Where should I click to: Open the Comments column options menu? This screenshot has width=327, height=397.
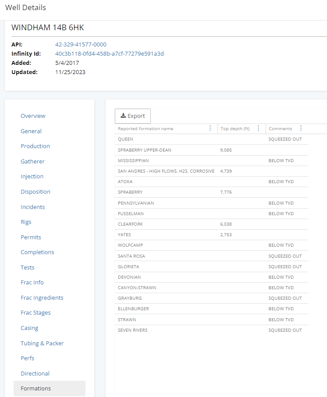point(301,128)
